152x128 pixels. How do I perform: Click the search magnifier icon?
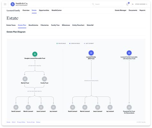93,4
